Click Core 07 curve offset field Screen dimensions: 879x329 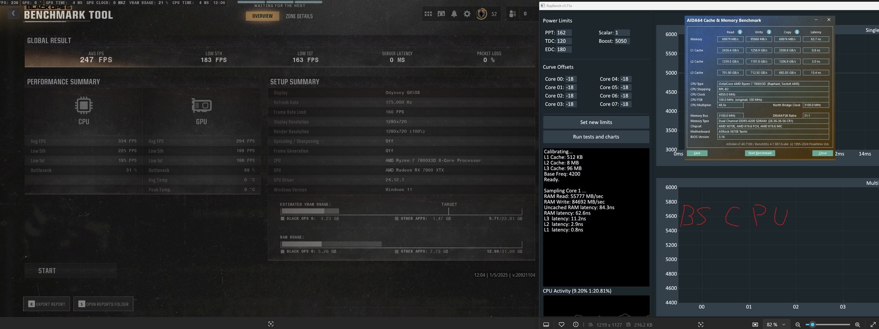pos(626,104)
